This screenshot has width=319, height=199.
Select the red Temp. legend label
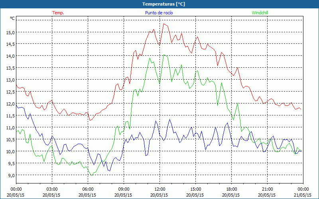[58, 13]
